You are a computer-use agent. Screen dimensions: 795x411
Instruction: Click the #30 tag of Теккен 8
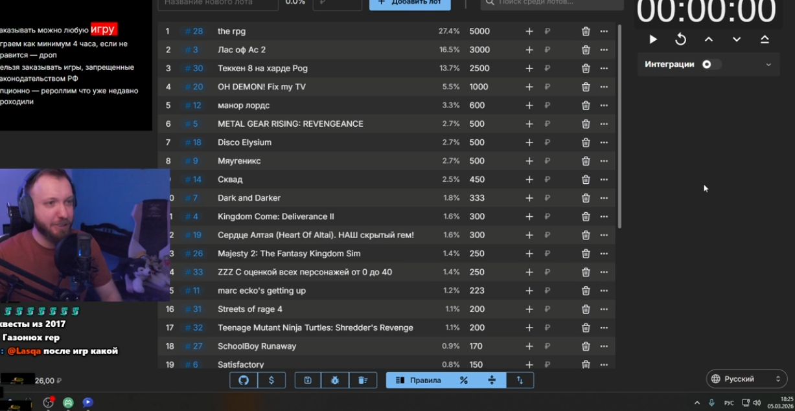(193, 68)
